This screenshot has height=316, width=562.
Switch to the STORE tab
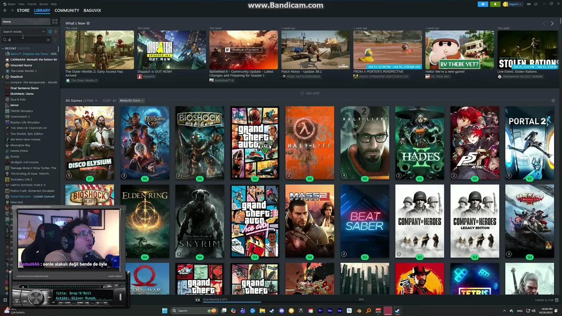click(23, 10)
